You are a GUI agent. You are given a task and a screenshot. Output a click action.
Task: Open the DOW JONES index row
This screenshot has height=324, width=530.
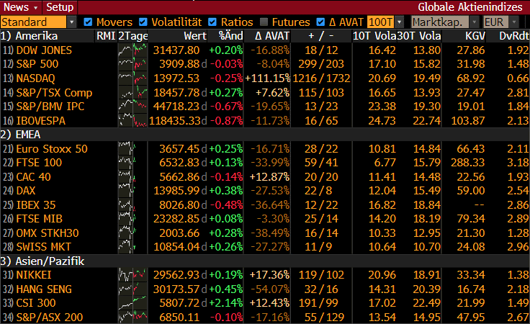click(x=44, y=50)
